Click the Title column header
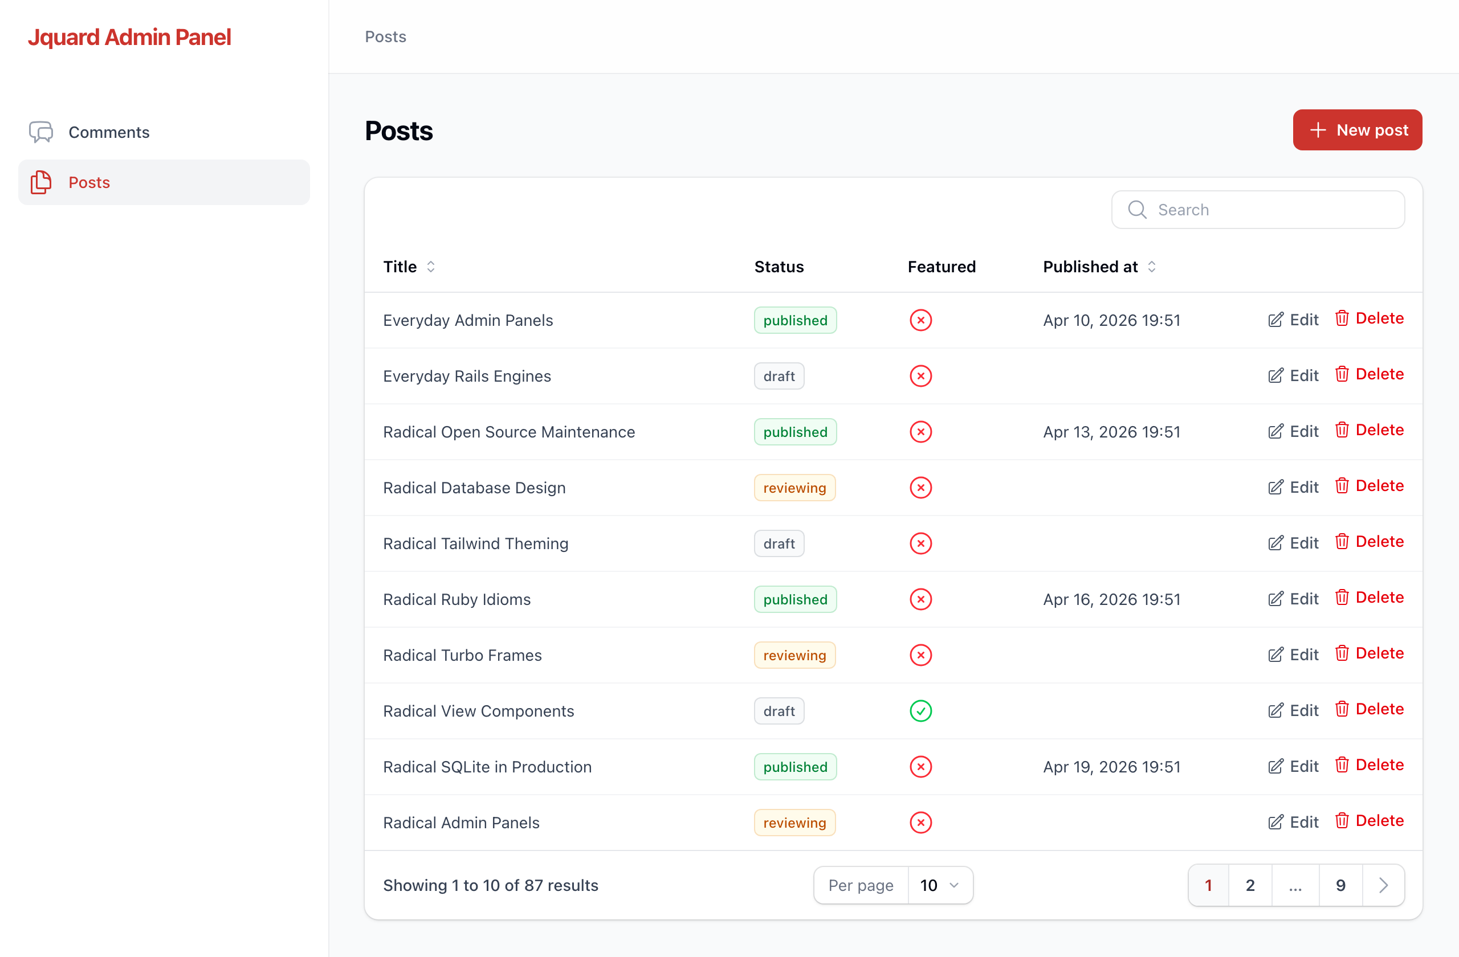The height and width of the screenshot is (957, 1459). pyautogui.click(x=409, y=267)
